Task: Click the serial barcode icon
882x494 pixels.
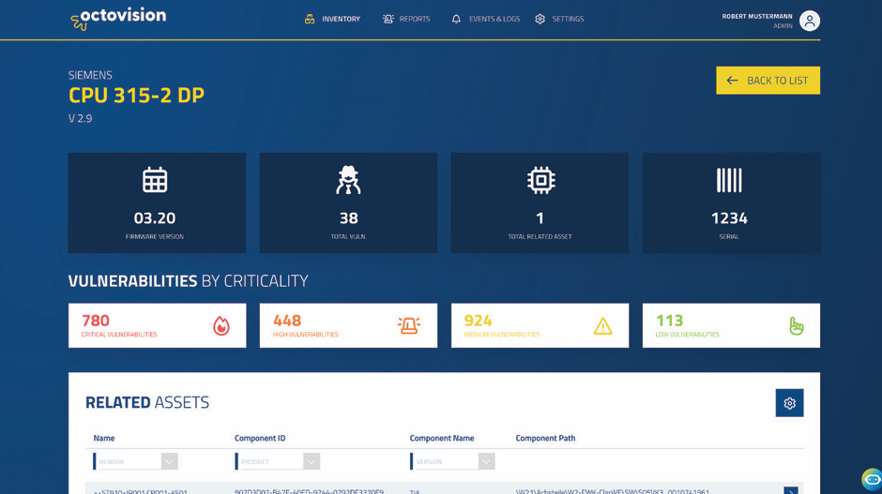Action: [x=729, y=180]
